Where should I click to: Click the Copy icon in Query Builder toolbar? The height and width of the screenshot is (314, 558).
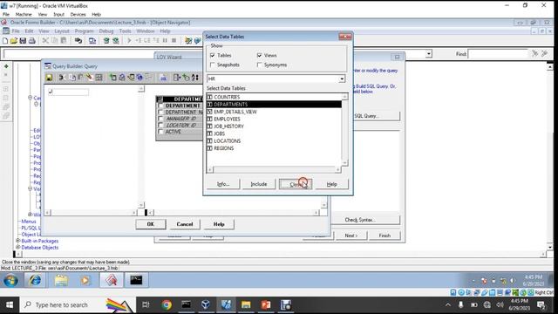(71, 78)
